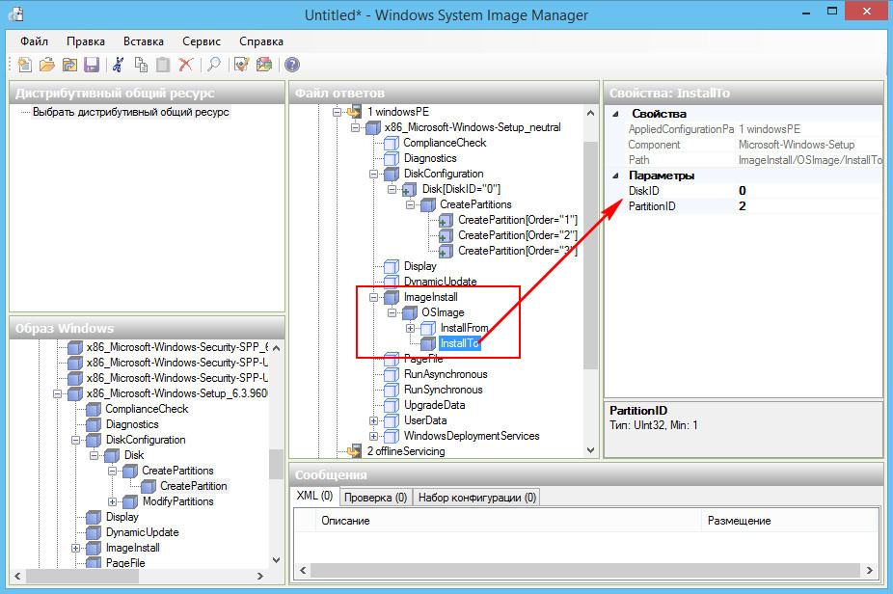Collapse DiskConfiguration in the answer file tree

pos(373,174)
